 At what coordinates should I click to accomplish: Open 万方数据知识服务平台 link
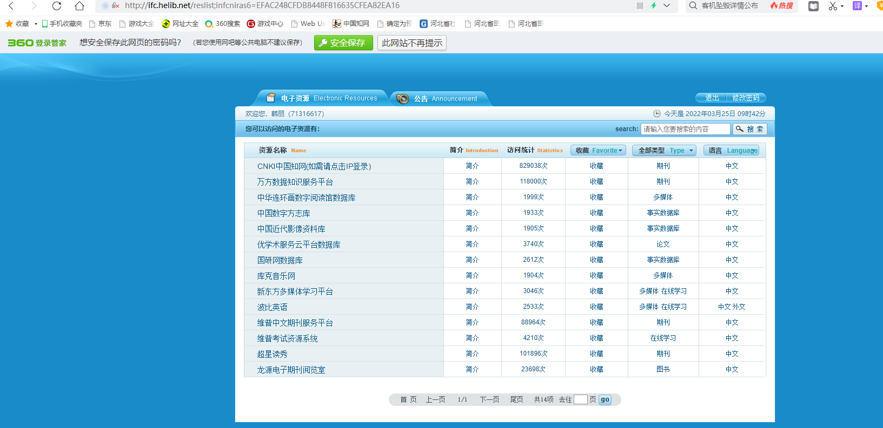[295, 182]
